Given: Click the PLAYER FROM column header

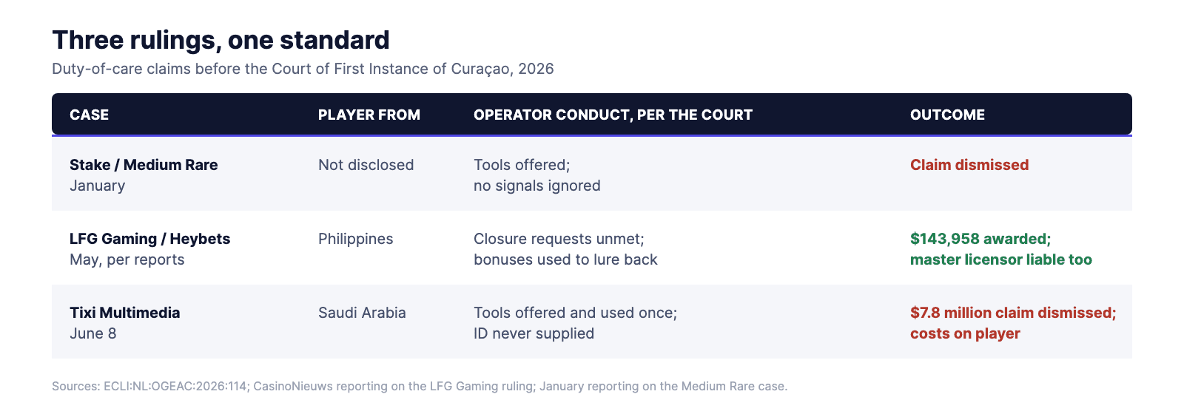Looking at the screenshot, I should coord(369,115).
